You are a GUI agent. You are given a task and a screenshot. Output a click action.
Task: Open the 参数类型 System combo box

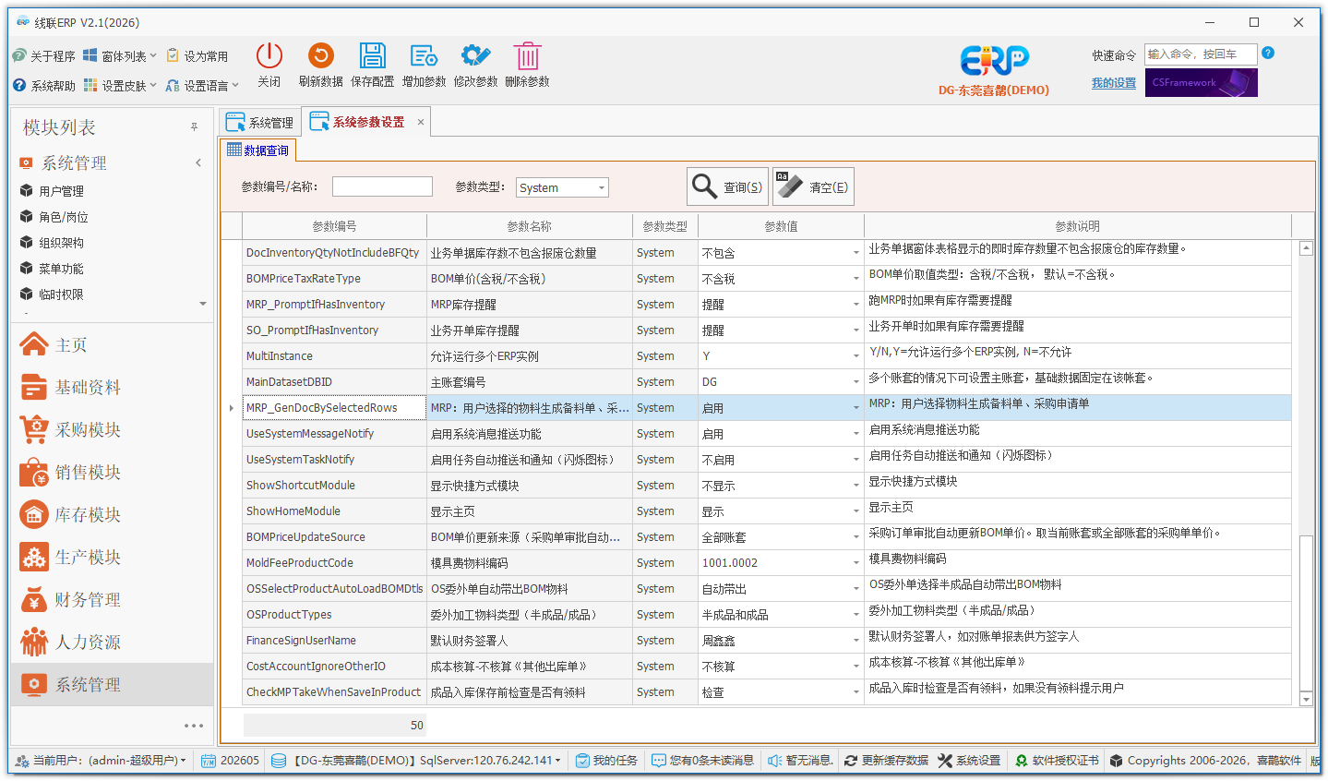(x=562, y=187)
